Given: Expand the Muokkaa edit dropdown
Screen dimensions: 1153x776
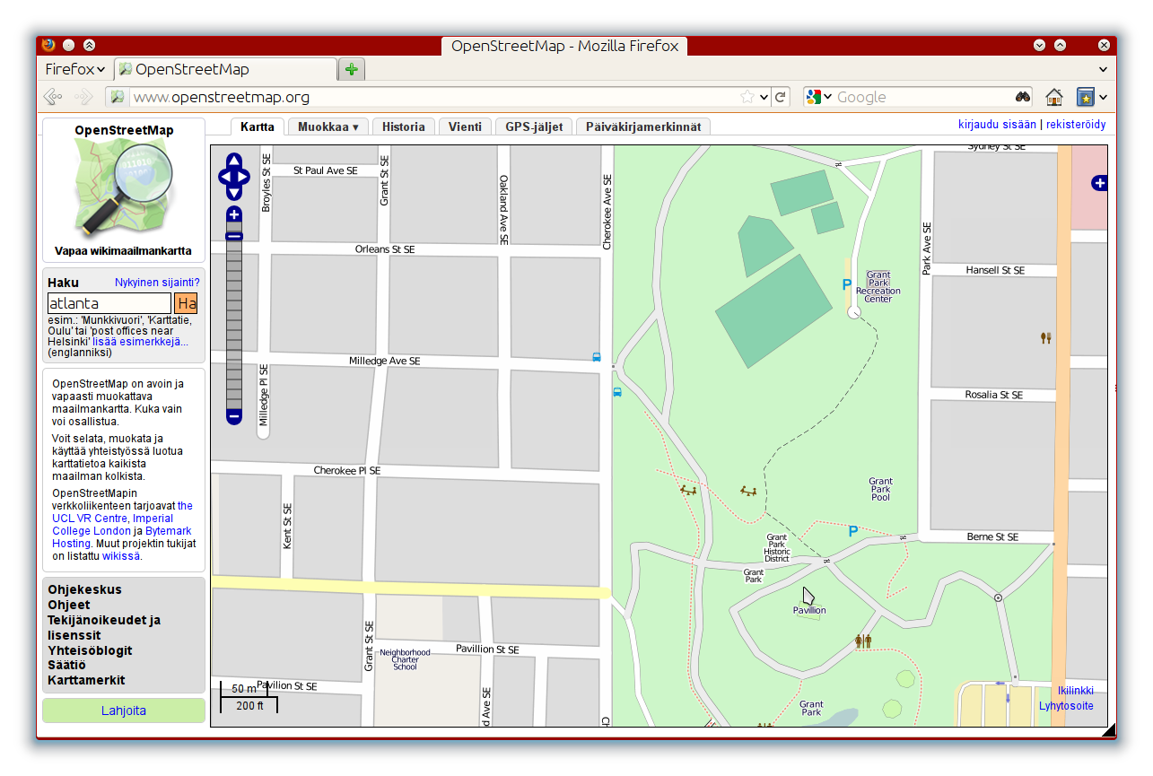Looking at the screenshot, I should [x=328, y=126].
